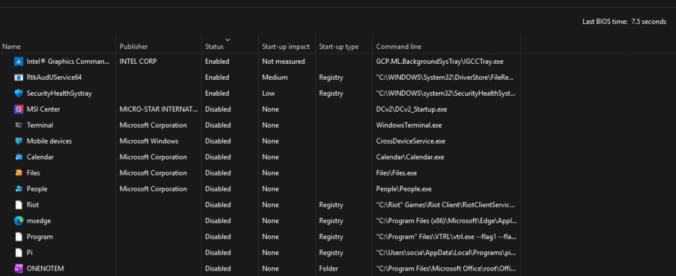The image size is (676, 276).
Task: Select the Calendar app icon
Action: pyautogui.click(x=18, y=157)
